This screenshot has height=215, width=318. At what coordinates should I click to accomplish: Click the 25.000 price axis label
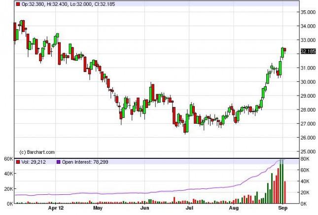308,152
